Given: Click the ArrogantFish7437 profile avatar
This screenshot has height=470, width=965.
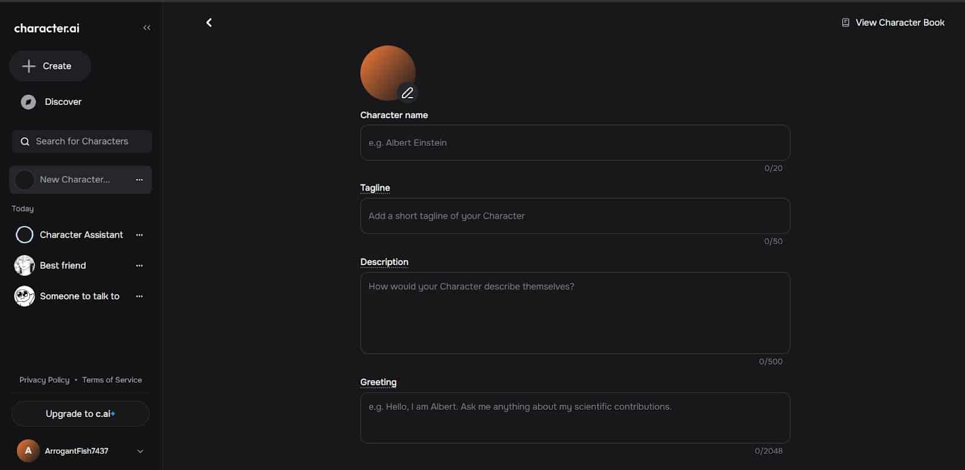Looking at the screenshot, I should tap(28, 451).
